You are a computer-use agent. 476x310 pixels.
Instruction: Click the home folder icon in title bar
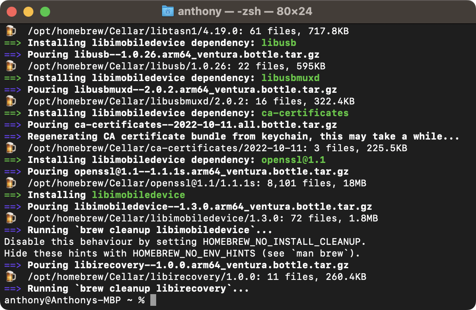click(x=168, y=11)
